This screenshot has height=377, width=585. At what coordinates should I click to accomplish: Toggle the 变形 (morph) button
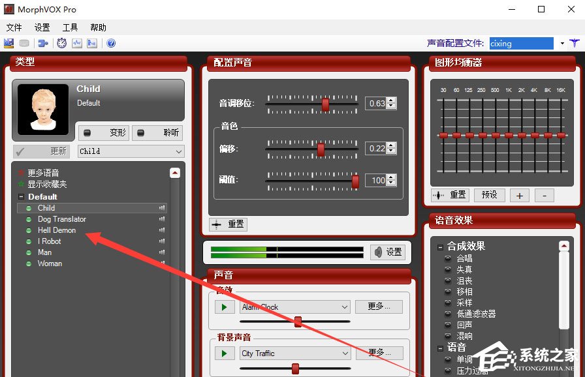coord(104,132)
